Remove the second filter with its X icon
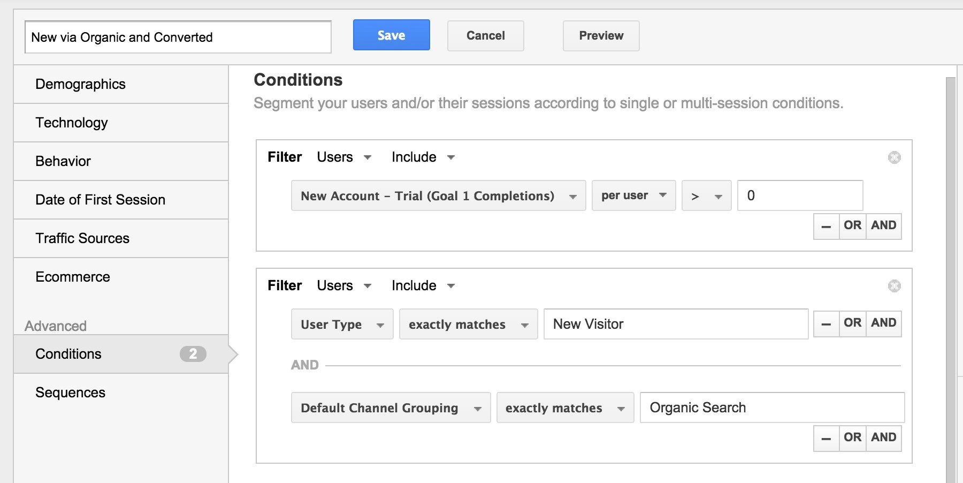Image resolution: width=963 pixels, height=483 pixels. tap(894, 286)
